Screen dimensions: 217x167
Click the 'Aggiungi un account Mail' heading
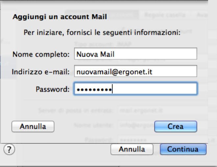(60, 16)
